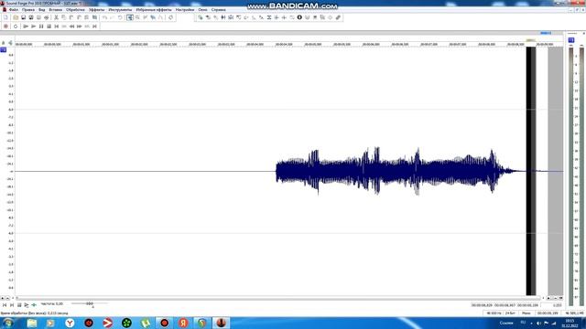Click Forward in the transport toolbar
586x329 pixels.
80,27
